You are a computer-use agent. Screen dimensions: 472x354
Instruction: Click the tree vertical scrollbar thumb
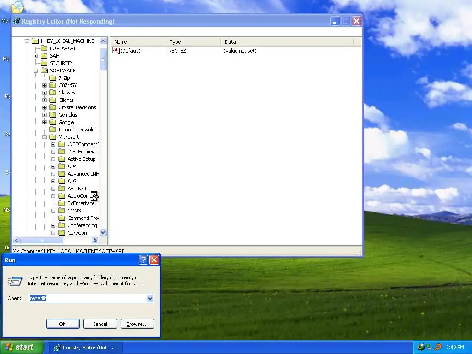(103, 59)
